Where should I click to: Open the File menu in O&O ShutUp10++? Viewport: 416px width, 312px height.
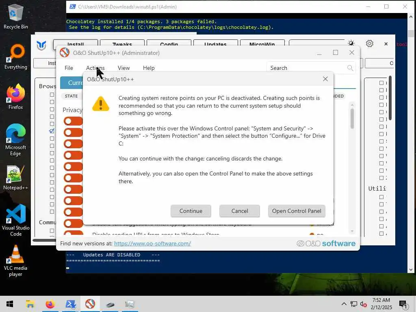[x=69, y=68]
